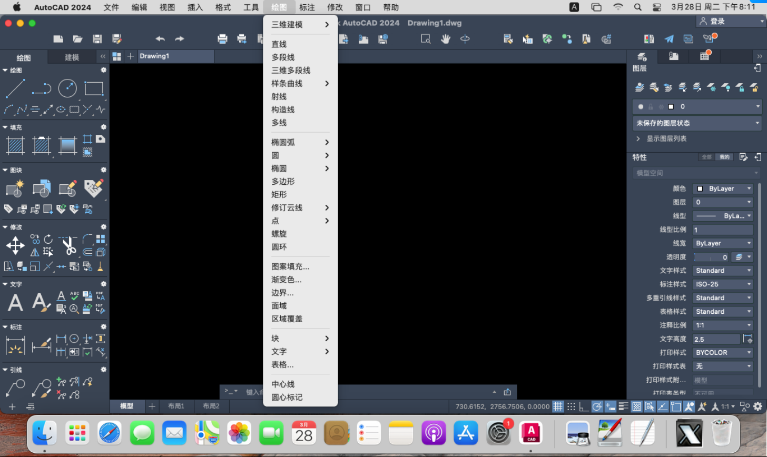This screenshot has width=767, height=457.
Task: Toggle transparency display in status bar
Action: click(636, 406)
